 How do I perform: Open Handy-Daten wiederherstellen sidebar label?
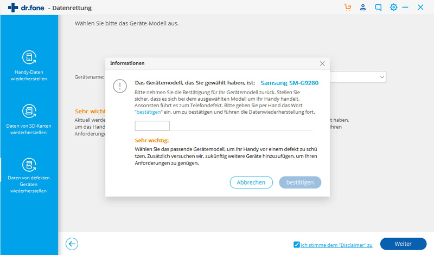(29, 75)
